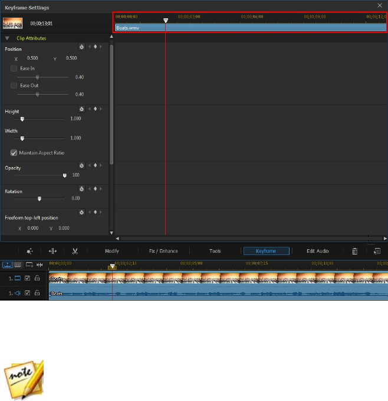
Task: Add Height keyframe diamond
Action: tap(95, 109)
